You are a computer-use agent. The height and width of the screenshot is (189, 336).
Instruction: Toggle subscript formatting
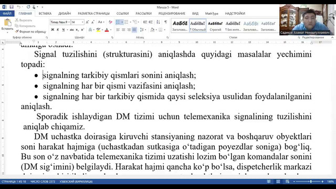[x=77, y=30]
